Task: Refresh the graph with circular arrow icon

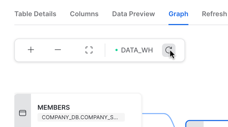Action: click(168, 50)
